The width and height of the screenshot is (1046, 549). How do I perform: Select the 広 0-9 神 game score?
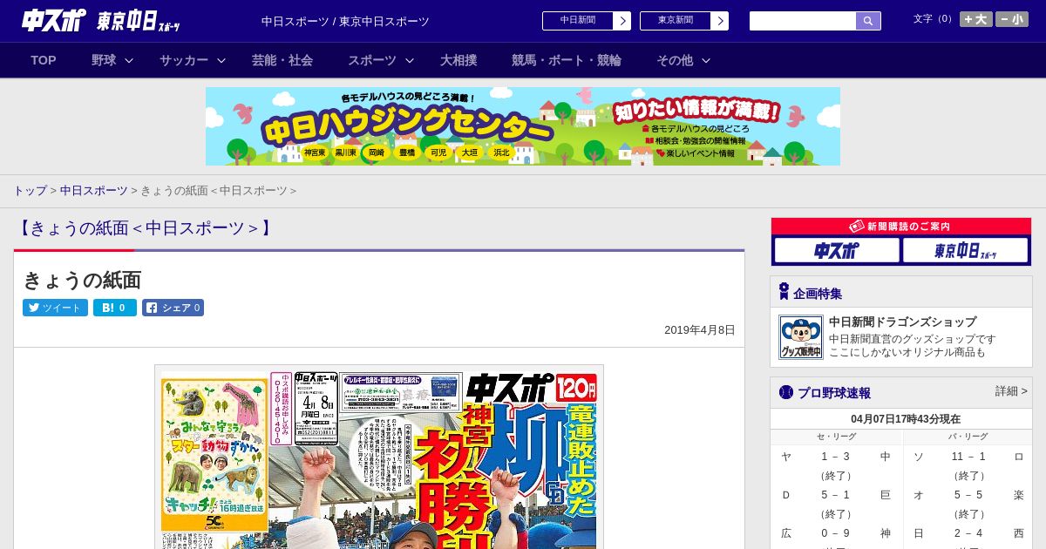836,533
